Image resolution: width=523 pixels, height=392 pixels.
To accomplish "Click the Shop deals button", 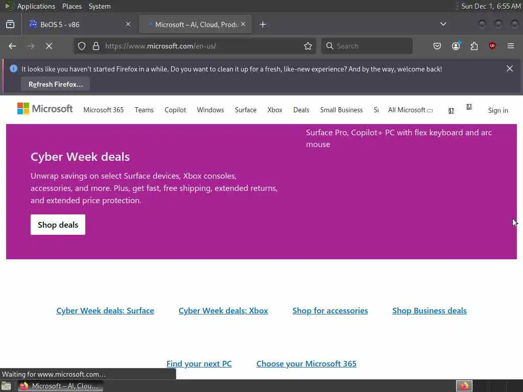I will (58, 225).
